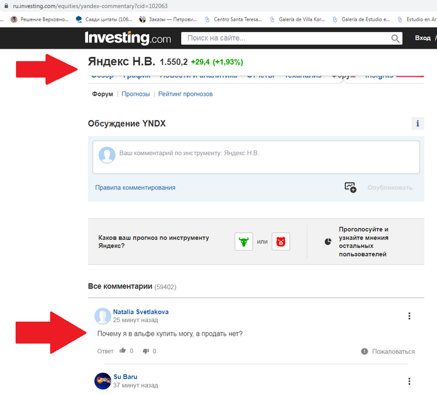Click Natalia Svetlakova's avatar
This screenshot has height=395, width=437.
click(x=102, y=316)
